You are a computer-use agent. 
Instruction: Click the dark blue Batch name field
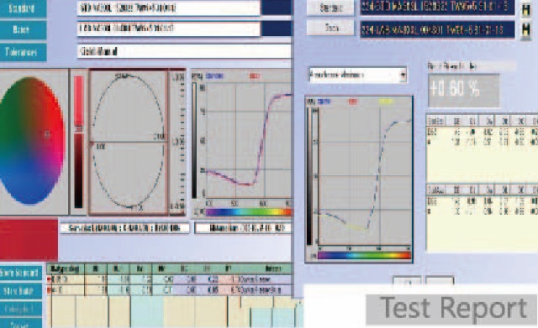coord(437,30)
